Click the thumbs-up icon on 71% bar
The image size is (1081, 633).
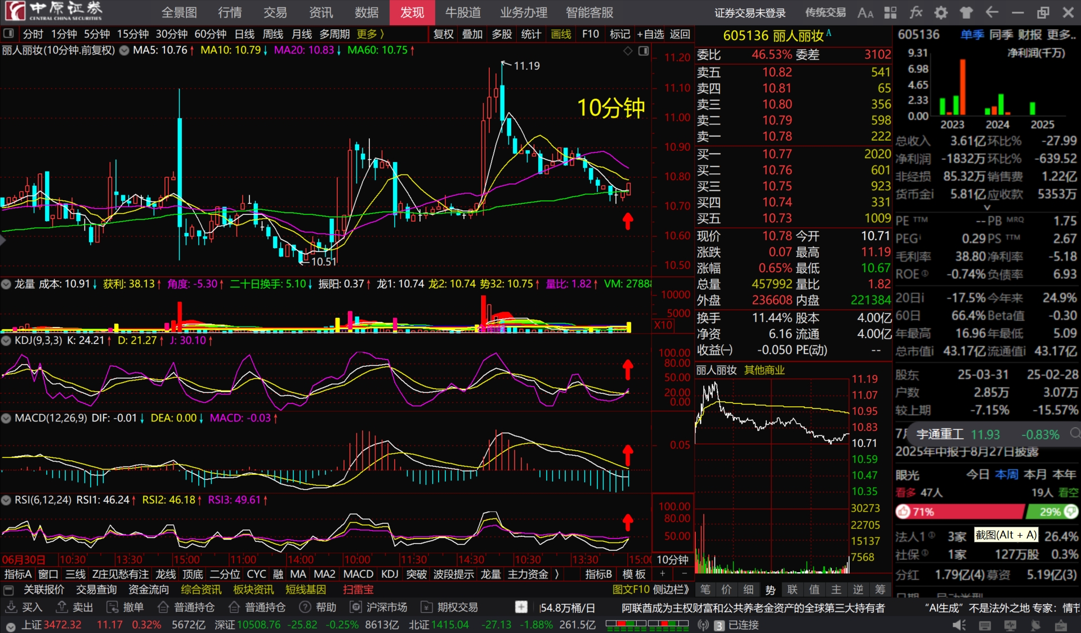tap(904, 511)
